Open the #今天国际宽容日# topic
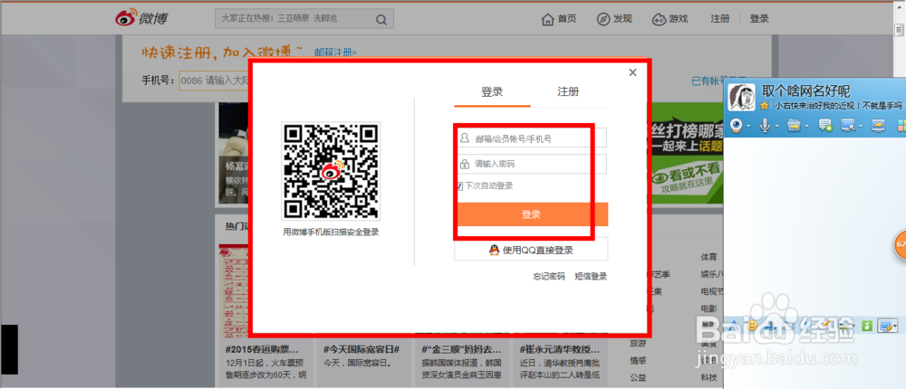 pos(361,350)
